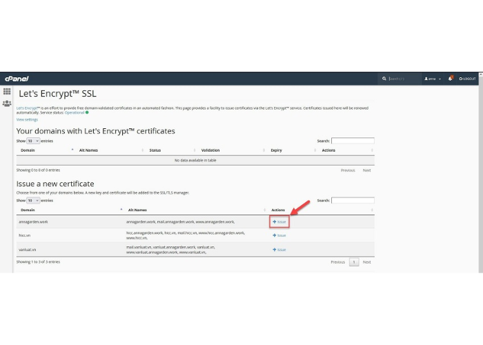Open entries dropdown for existing certificates table
The height and width of the screenshot is (345, 483).
33,141
